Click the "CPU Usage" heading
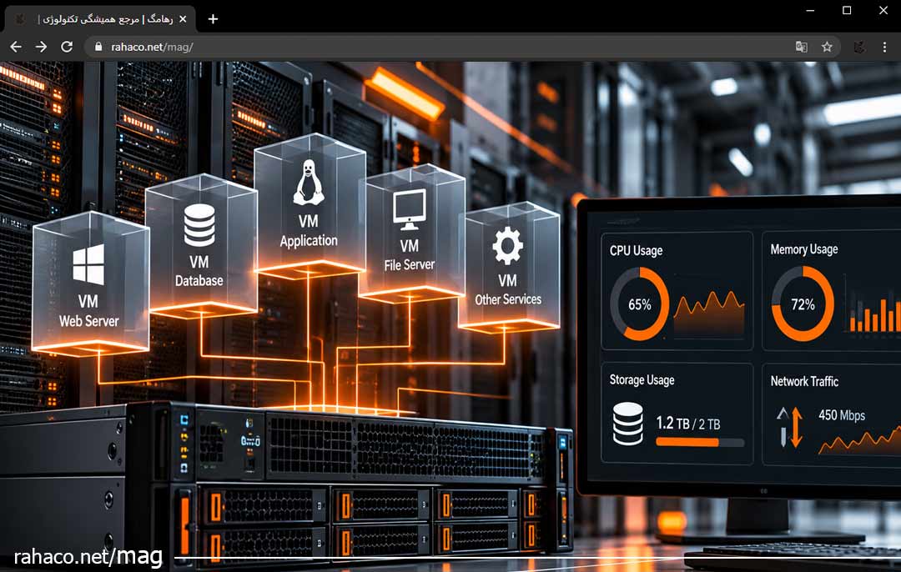901x572 pixels. [636, 250]
